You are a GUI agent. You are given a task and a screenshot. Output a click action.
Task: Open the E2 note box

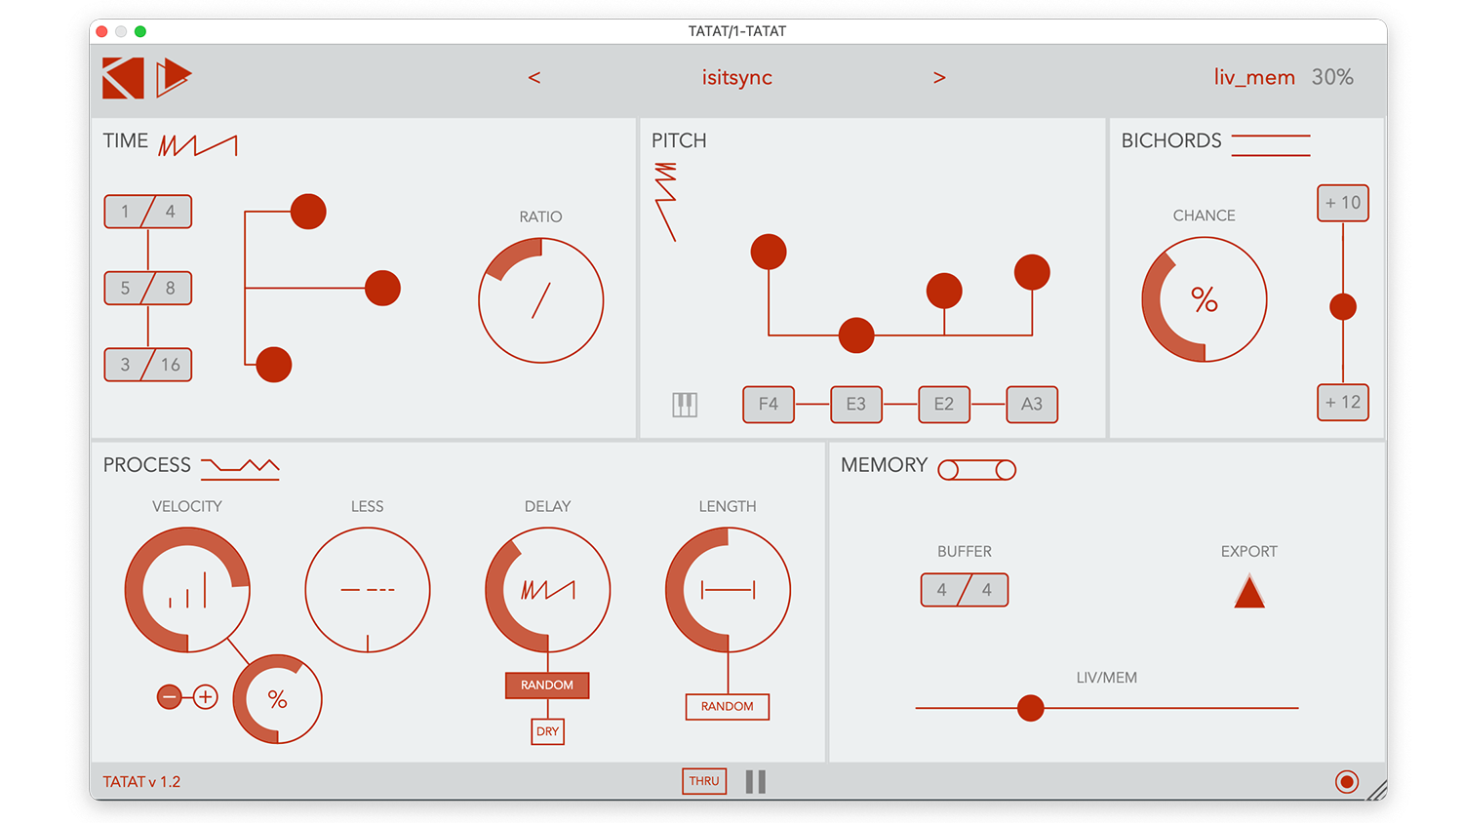point(944,404)
